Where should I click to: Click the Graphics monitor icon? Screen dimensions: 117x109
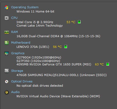click(7, 53)
